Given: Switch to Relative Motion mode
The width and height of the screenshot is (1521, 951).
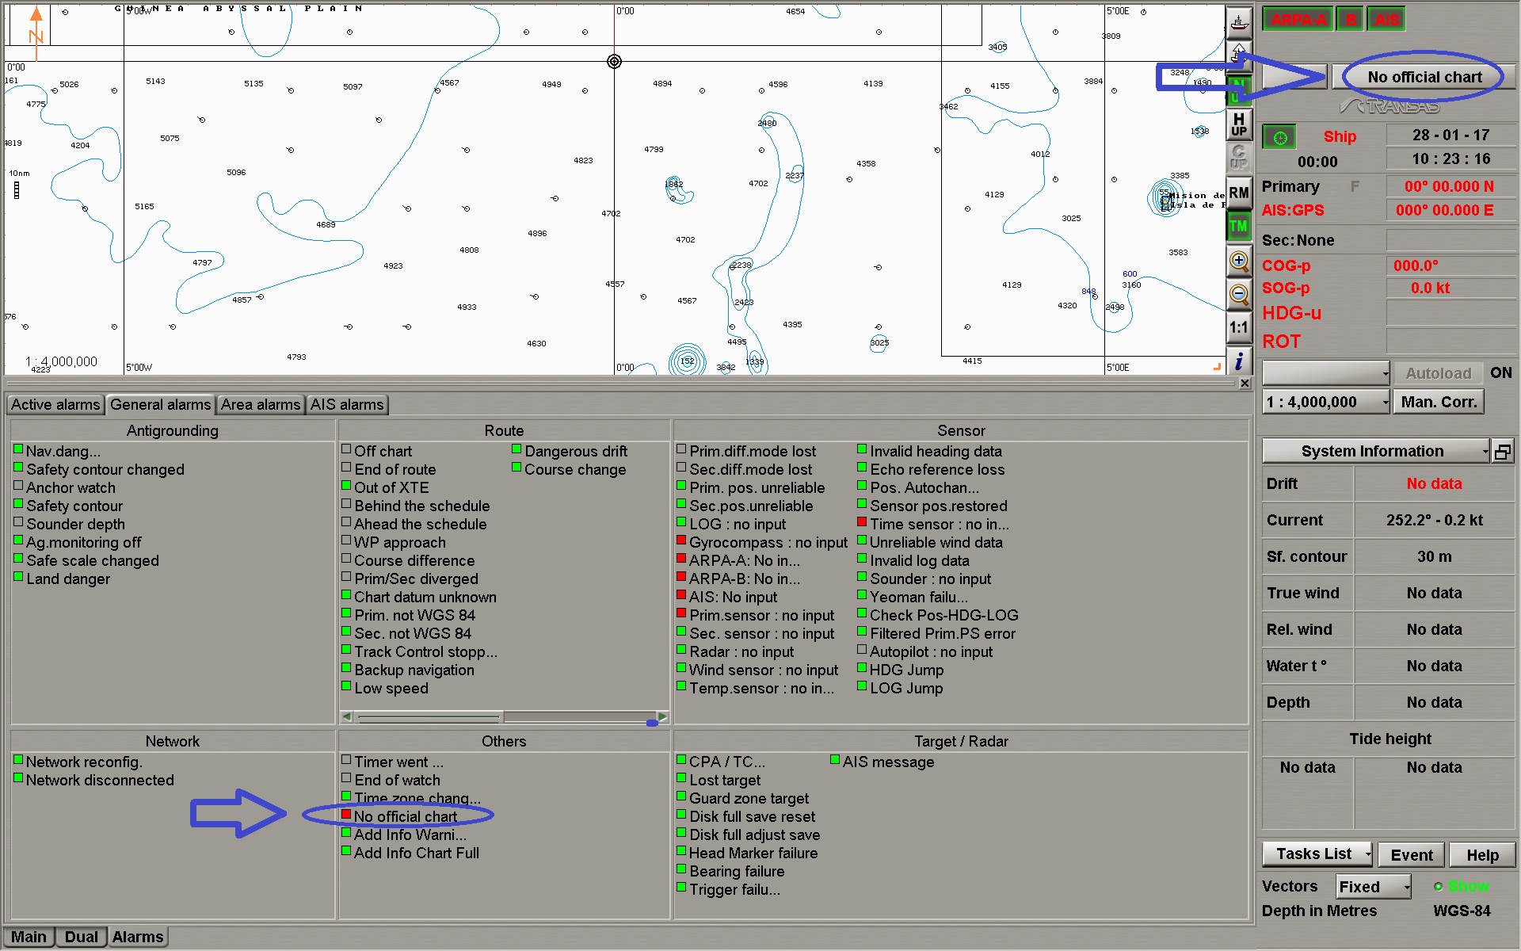Looking at the screenshot, I should coord(1239,193).
